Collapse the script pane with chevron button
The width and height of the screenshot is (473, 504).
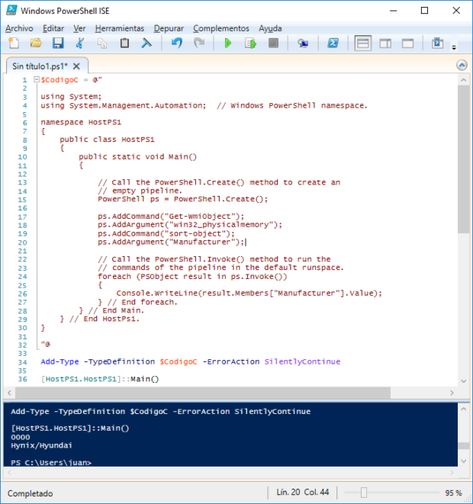[x=461, y=66]
